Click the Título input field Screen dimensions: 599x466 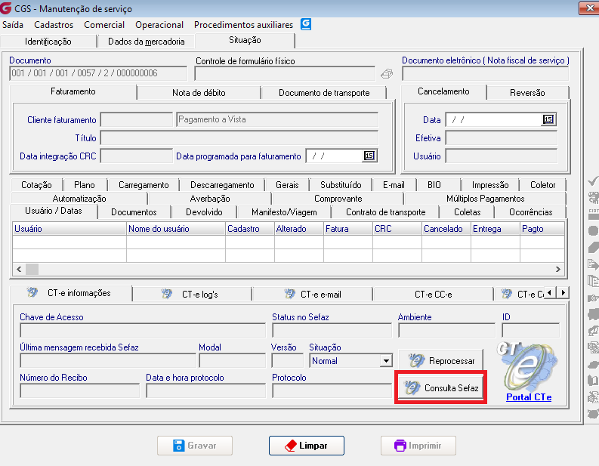pos(239,138)
